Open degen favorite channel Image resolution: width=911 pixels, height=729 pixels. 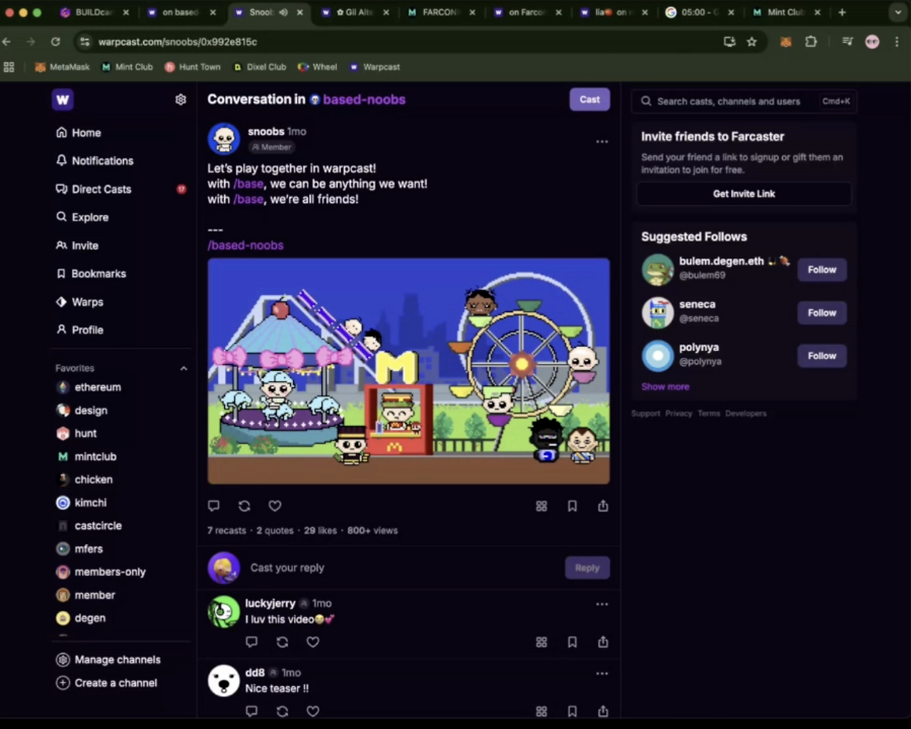(81, 618)
